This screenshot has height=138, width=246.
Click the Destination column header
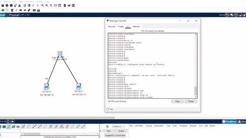159,126
